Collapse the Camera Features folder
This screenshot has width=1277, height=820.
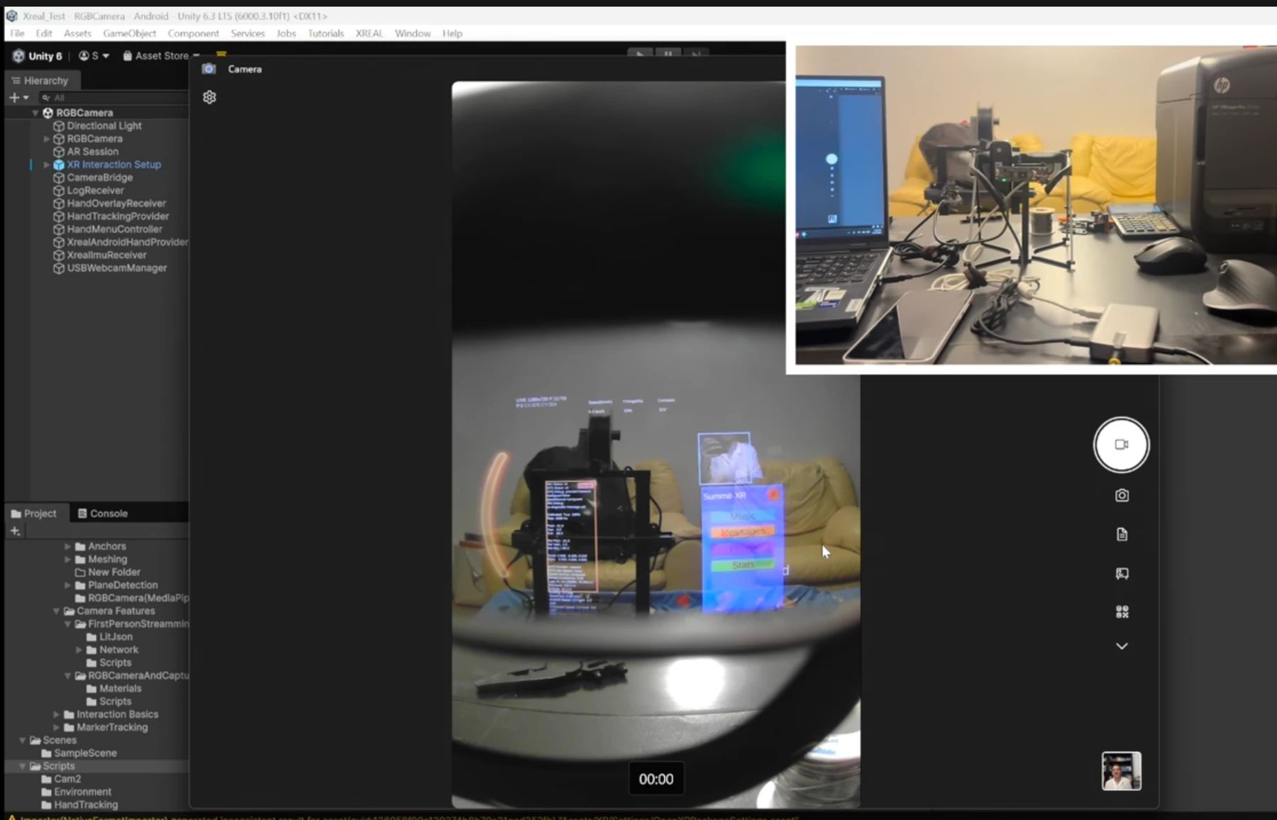point(56,611)
